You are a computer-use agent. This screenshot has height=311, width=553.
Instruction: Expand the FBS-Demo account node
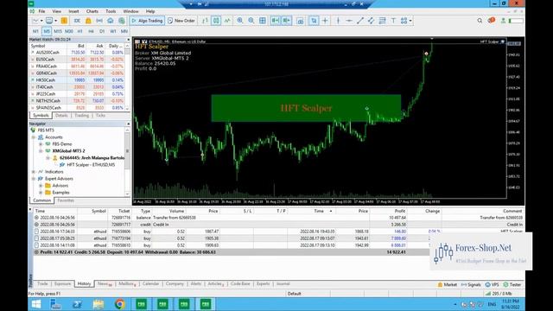(41, 144)
